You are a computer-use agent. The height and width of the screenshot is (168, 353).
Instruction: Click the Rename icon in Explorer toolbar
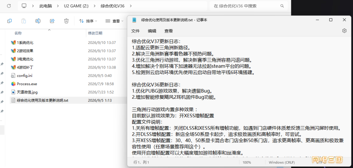point(38,21)
